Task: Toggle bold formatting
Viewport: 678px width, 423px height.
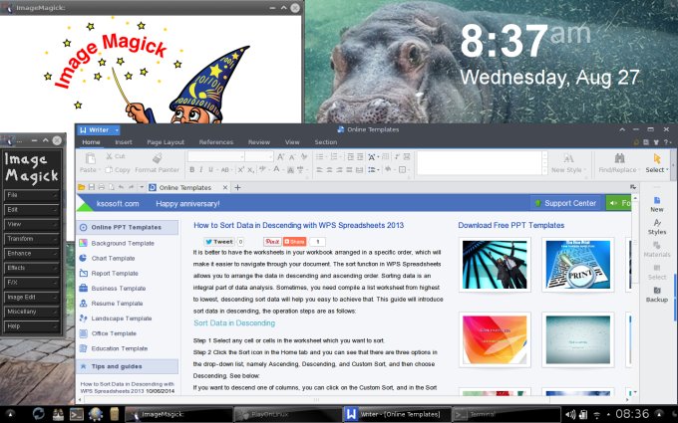Action: [192, 170]
